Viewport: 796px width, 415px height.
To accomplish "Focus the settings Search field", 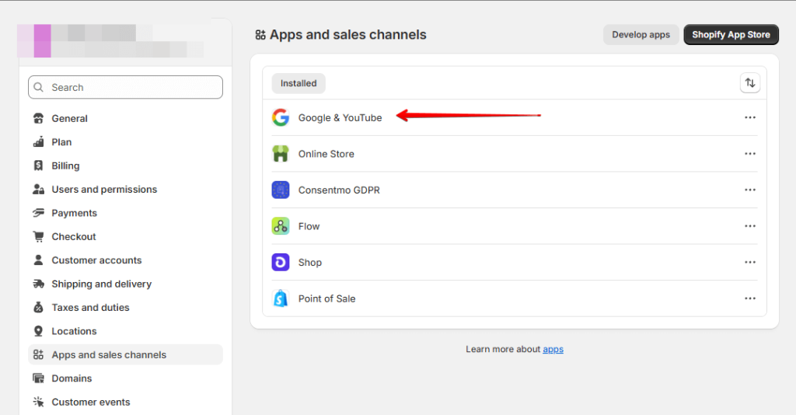I will point(125,87).
